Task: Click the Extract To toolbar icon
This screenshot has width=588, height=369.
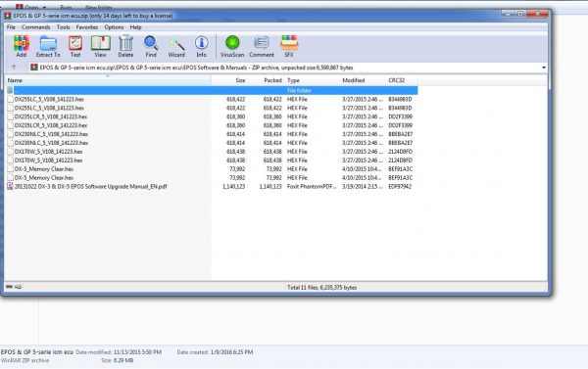Action: point(48,46)
